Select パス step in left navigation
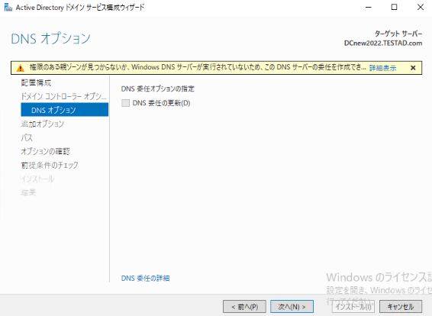 coord(27,137)
